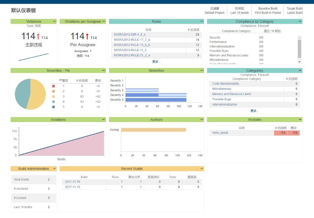Open Target Build selector
The height and width of the screenshot is (218, 314).
point(295,11)
